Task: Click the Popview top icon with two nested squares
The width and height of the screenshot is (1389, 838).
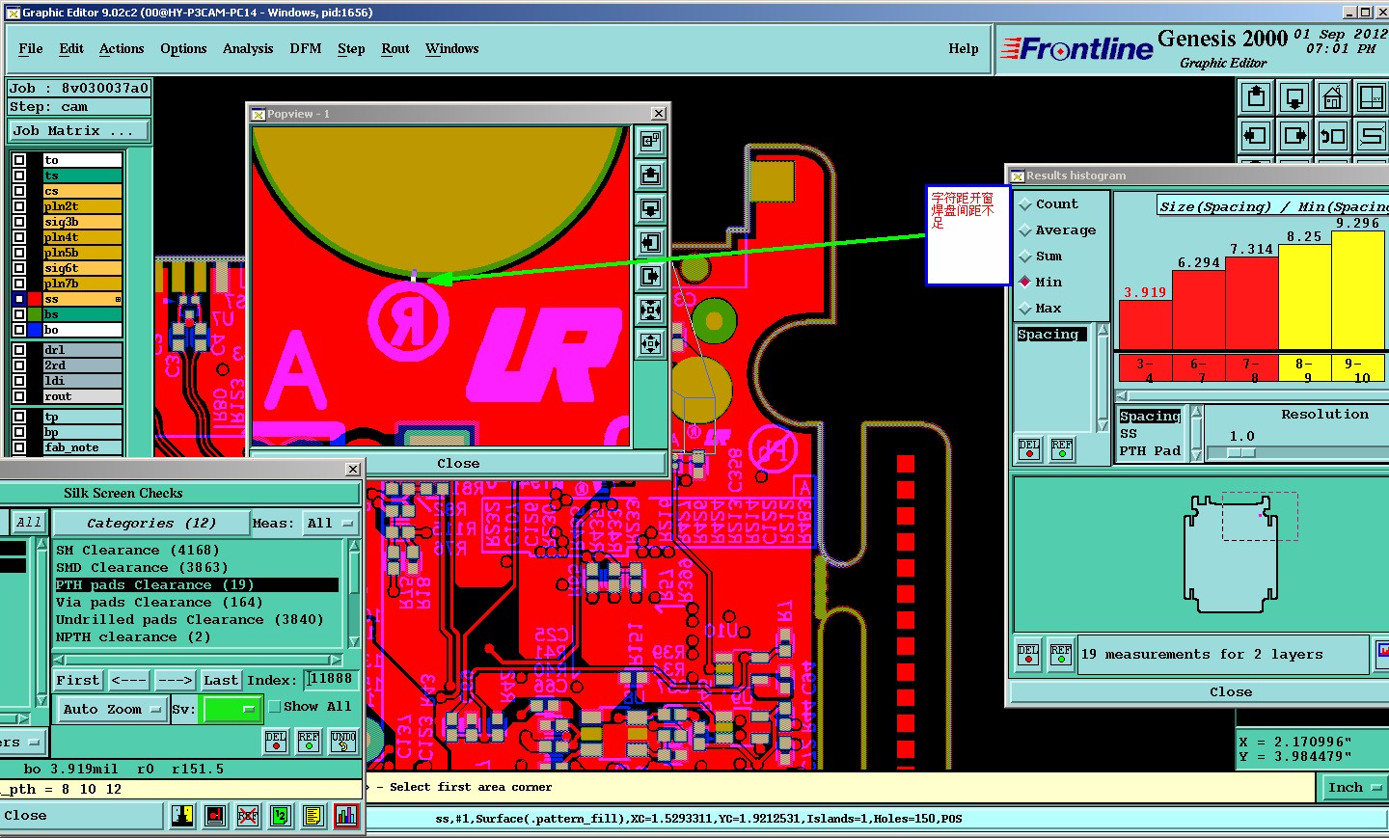Action: click(651, 141)
